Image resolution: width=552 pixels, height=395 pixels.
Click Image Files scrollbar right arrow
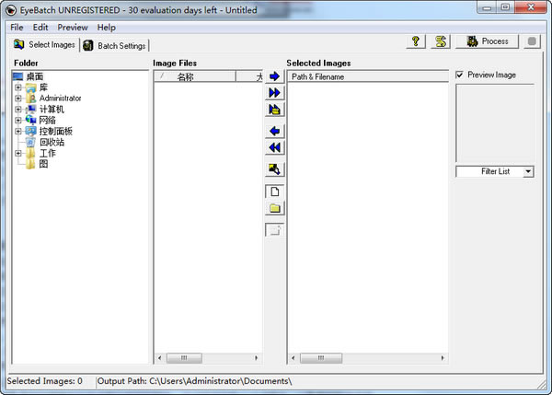coord(257,358)
